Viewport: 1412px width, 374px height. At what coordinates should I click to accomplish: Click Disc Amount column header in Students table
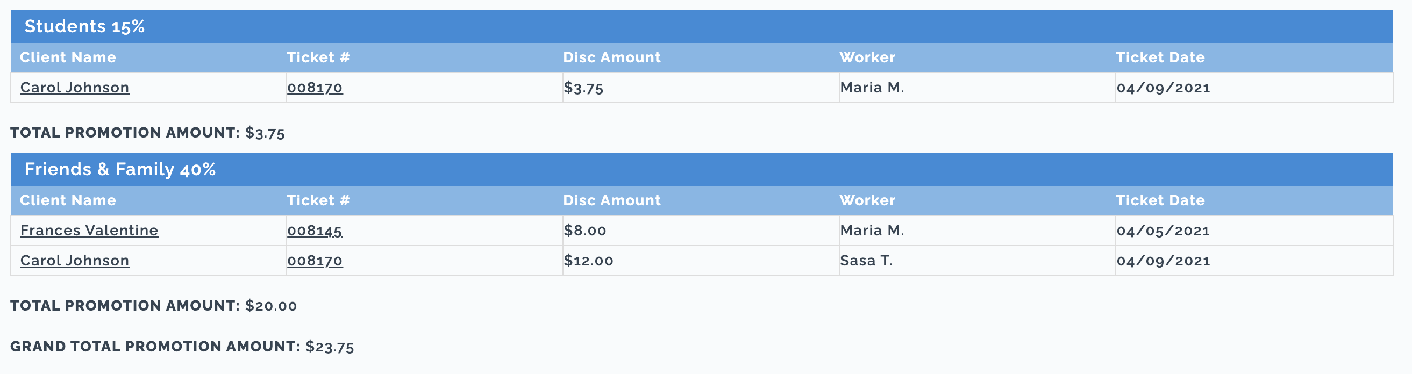point(612,57)
